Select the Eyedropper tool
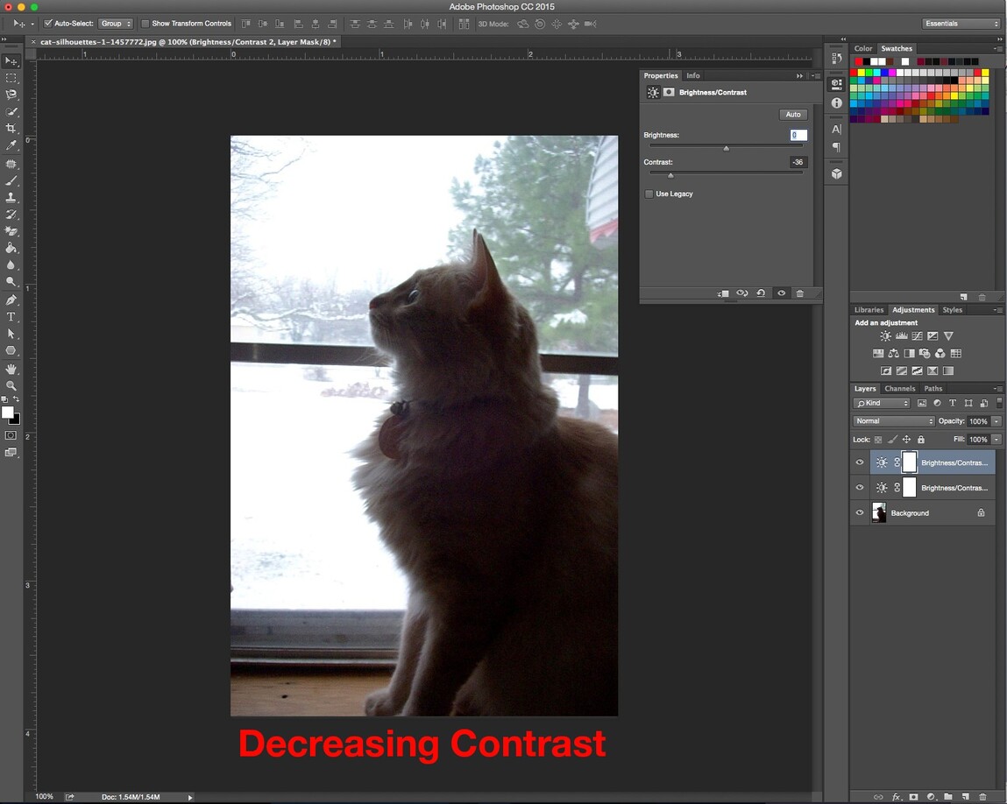 11,145
